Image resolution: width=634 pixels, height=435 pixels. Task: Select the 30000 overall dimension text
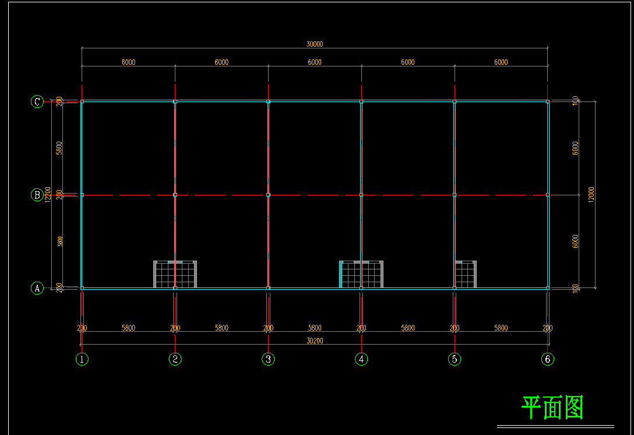click(315, 44)
